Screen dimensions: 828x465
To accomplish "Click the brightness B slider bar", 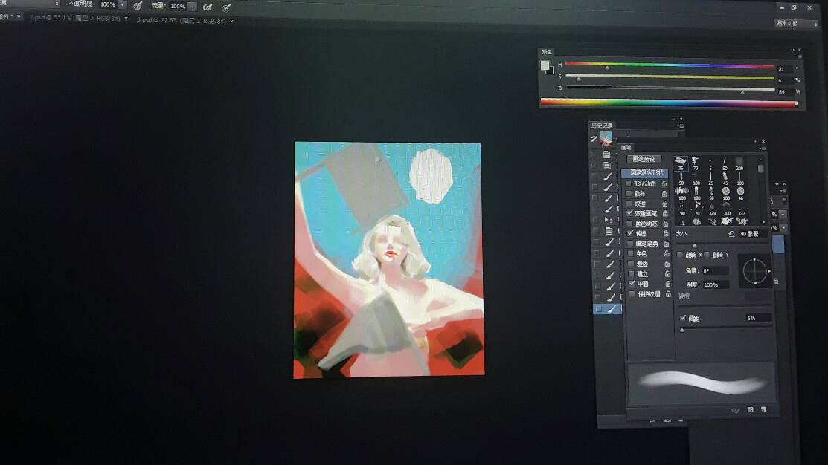I will (669, 89).
